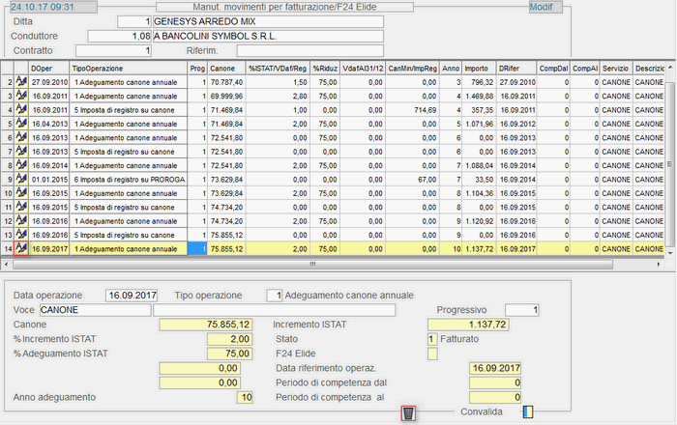Click the Stato code field
The height and width of the screenshot is (425, 677).
coord(432,339)
